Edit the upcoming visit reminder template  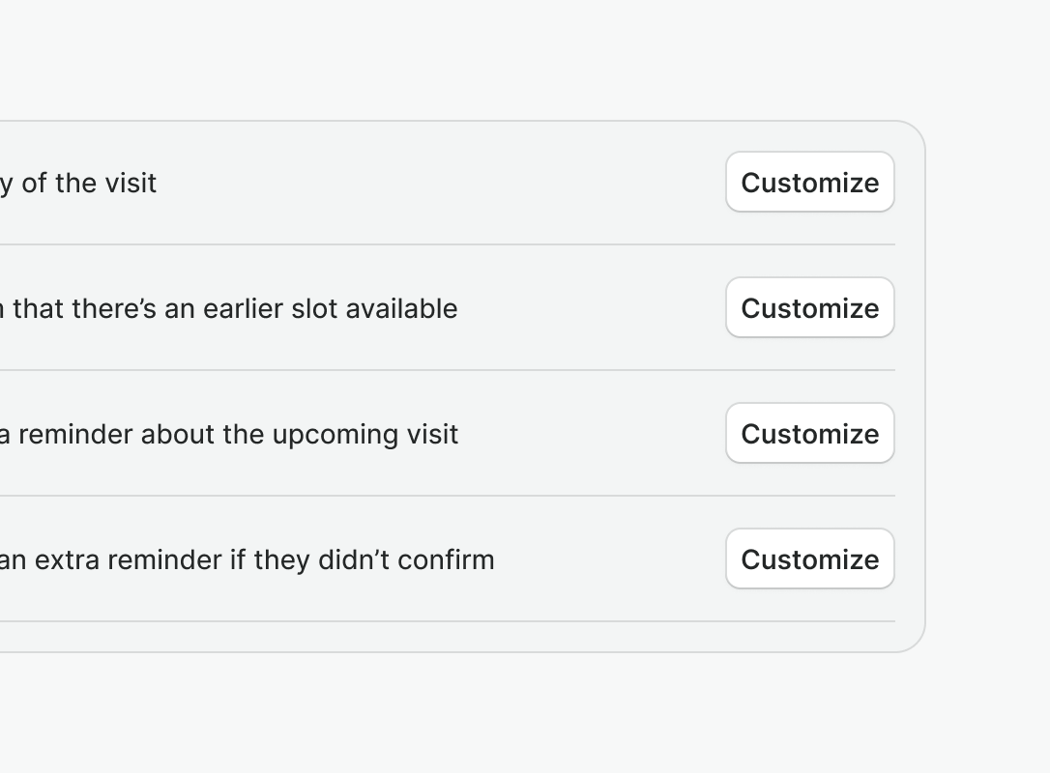coord(809,433)
